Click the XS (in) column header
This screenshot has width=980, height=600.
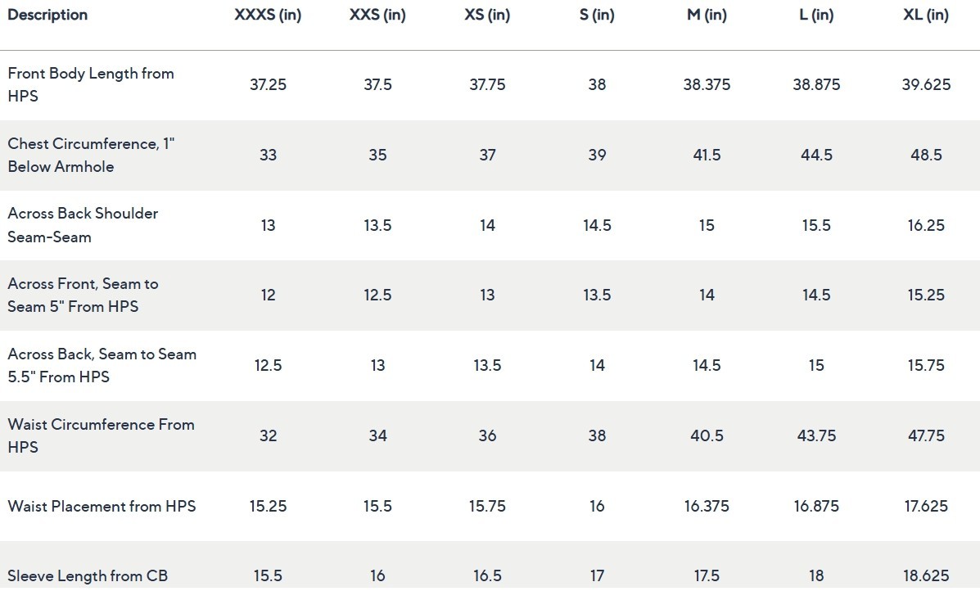487,15
